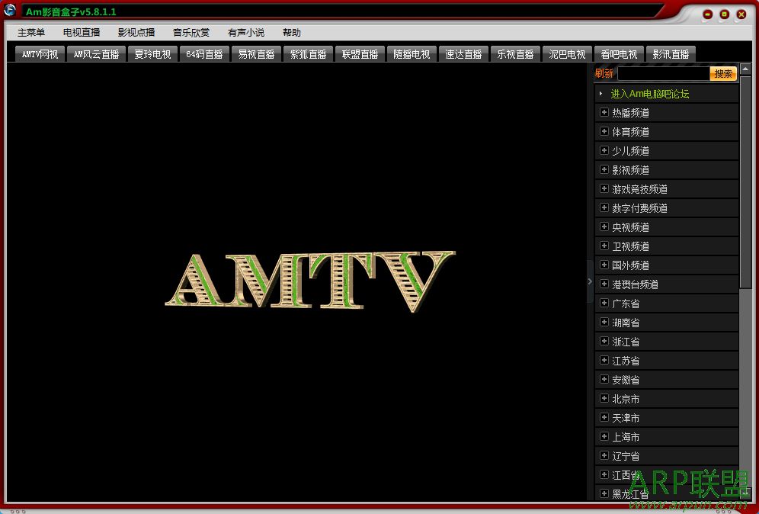Switch to the AMTV网视 tab
This screenshot has height=514, width=759.
click(x=40, y=54)
